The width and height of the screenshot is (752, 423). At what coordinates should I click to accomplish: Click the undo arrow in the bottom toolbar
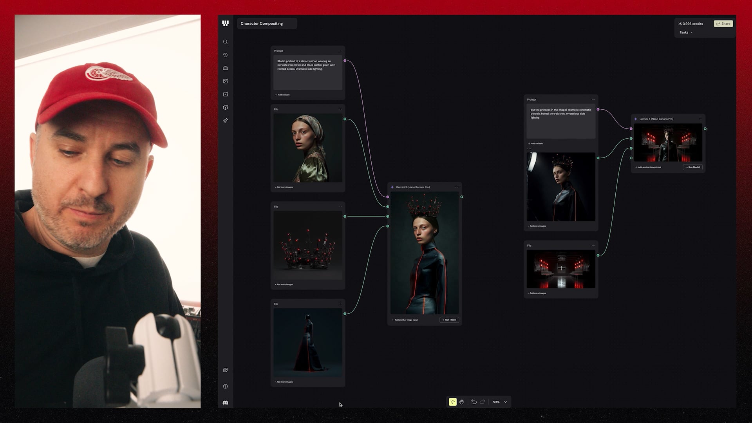click(x=474, y=401)
